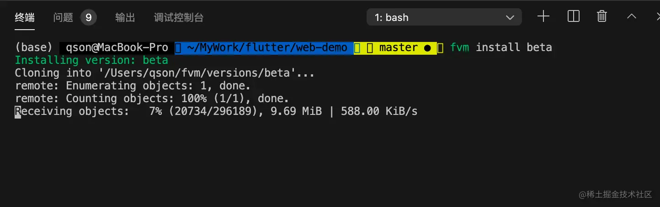660x207 pixels.
Task: Click the Cloning into fvm/versions/beta path line
Action: 165,73
